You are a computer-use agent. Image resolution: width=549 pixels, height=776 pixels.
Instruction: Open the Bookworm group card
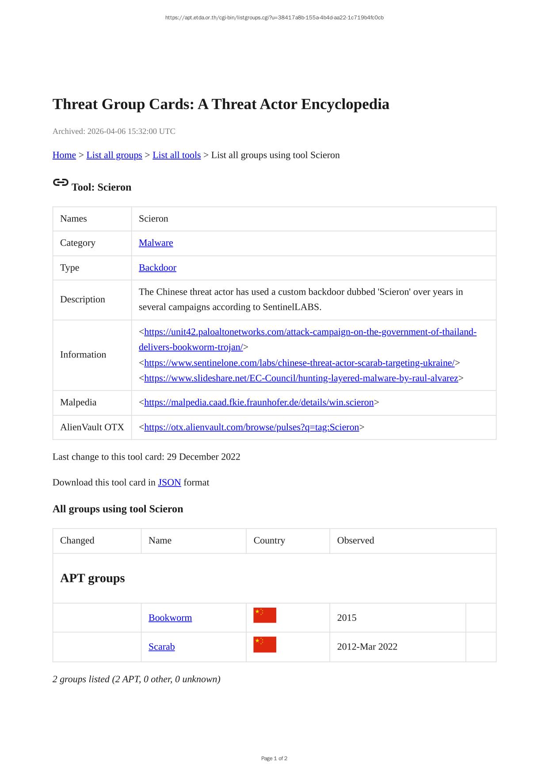click(170, 618)
